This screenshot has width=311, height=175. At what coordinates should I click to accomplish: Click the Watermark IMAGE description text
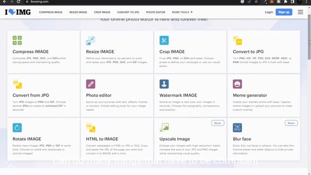pos(190,106)
